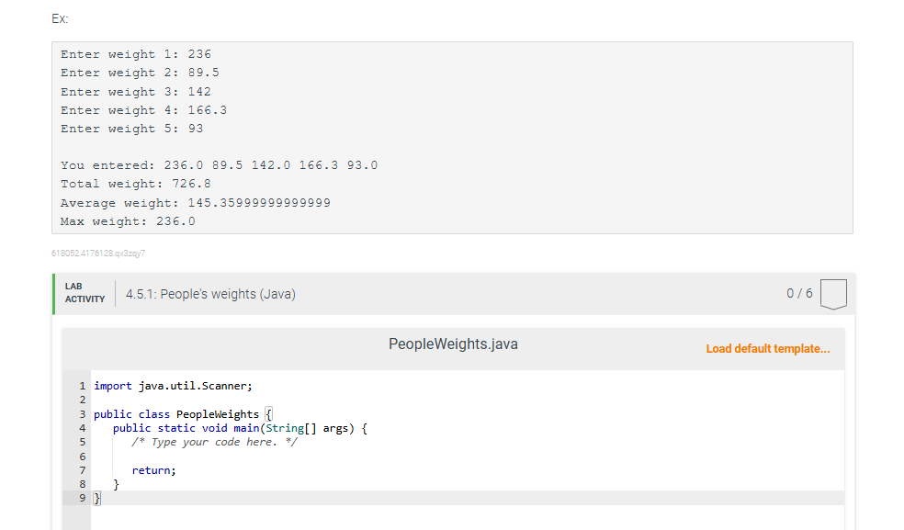Click the Enter weight 1: 236 example line
This screenshot has height=530, width=904.
[136, 54]
